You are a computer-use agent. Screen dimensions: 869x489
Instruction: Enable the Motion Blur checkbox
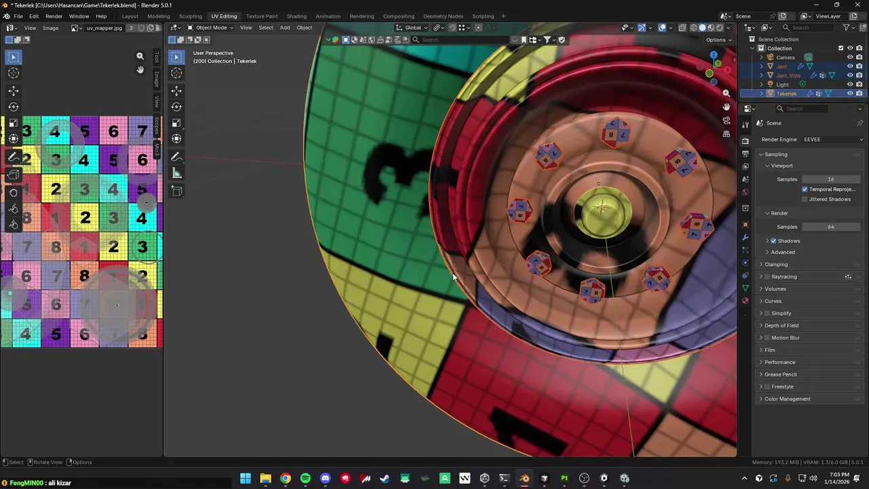[x=767, y=338]
